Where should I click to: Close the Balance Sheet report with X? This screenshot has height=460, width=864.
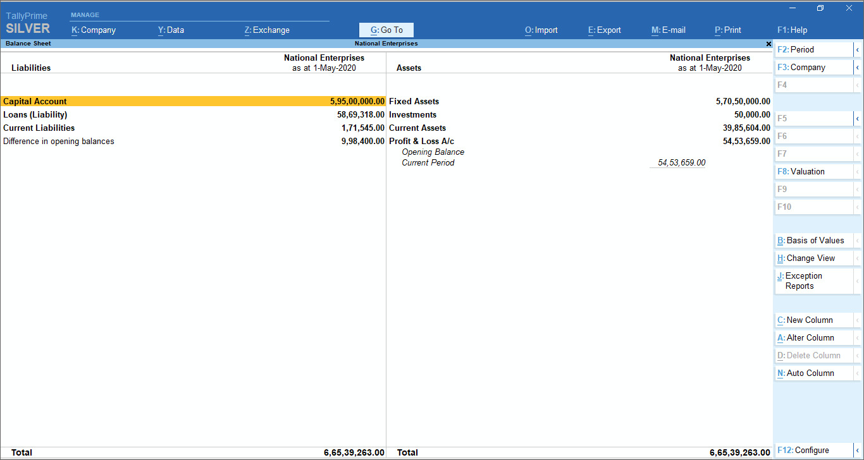(x=768, y=44)
